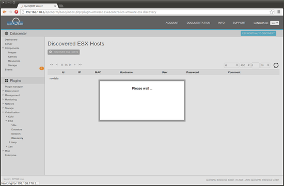Close the openQRM Server browser tab
Screen dimensions: 284x186
pyautogui.click(x=55, y=6)
